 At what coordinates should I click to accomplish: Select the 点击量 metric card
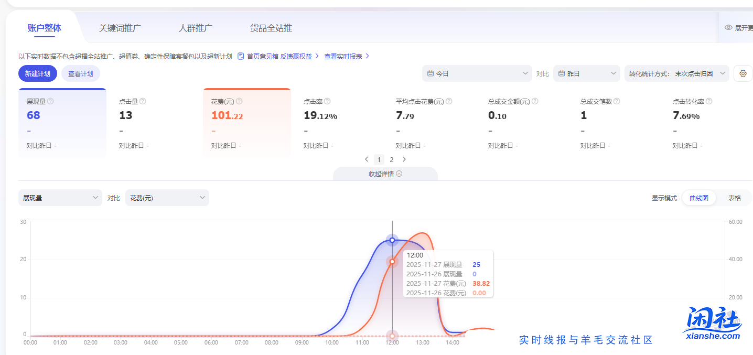click(155, 121)
